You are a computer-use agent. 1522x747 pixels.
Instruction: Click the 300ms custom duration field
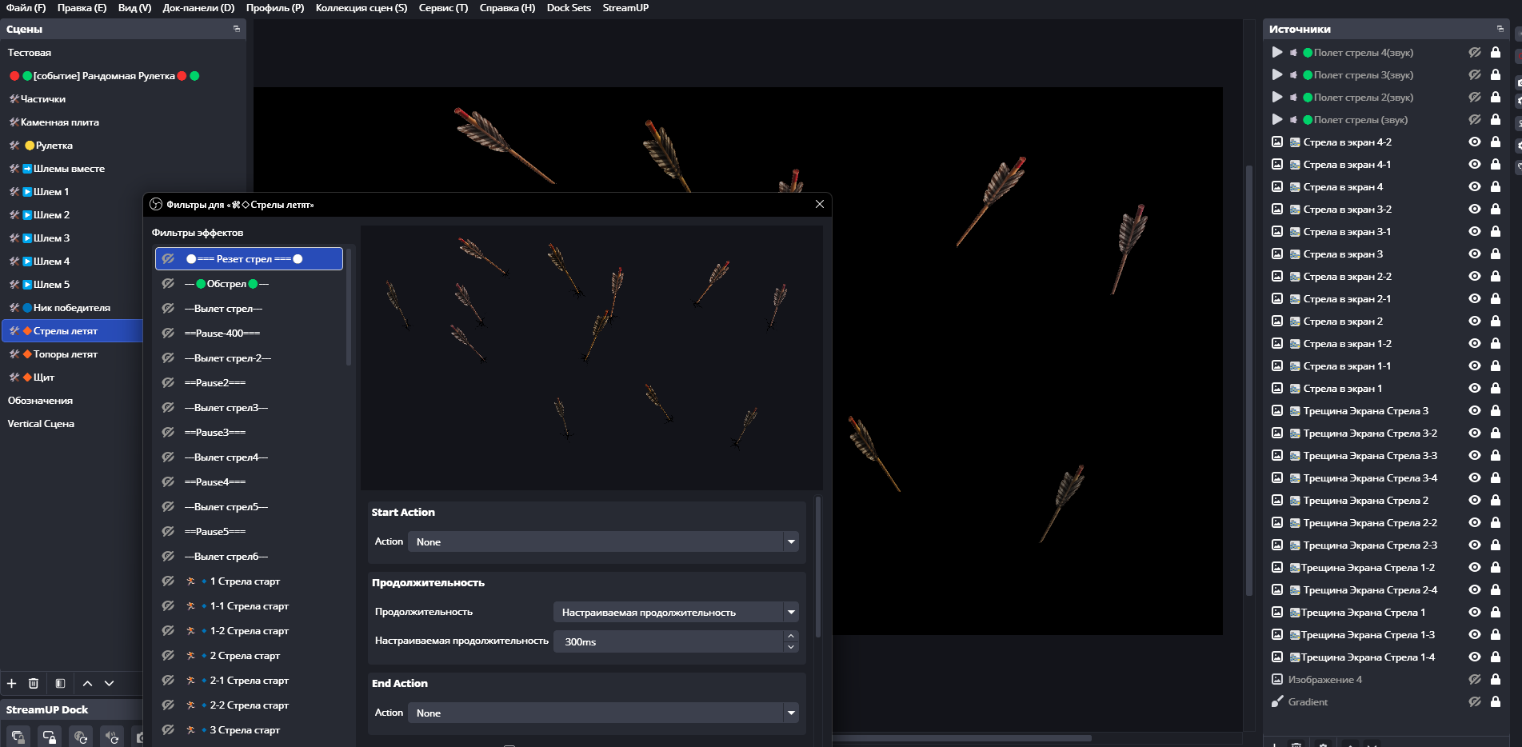tap(670, 642)
